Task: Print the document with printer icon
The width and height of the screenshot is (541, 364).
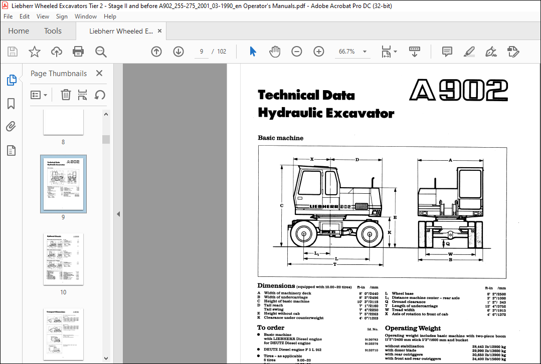Action: pos(78,52)
